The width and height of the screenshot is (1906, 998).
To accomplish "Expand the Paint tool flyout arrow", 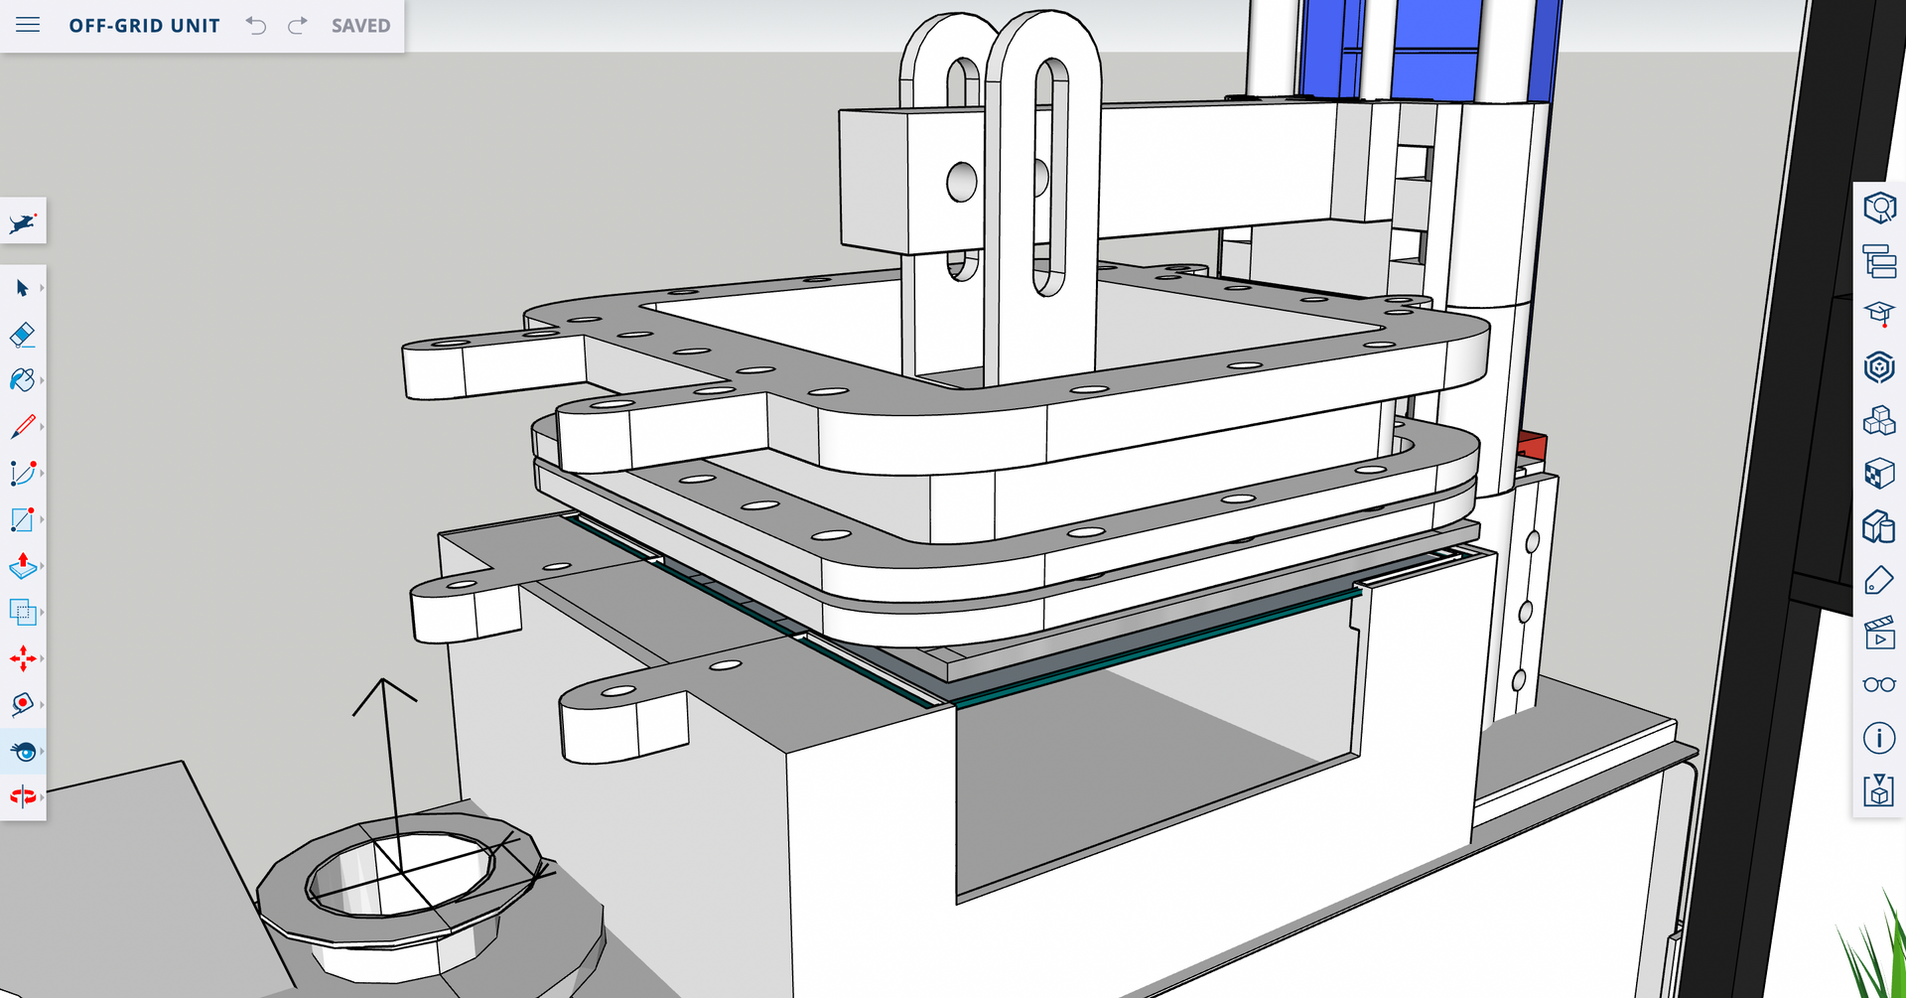I will [x=42, y=380].
